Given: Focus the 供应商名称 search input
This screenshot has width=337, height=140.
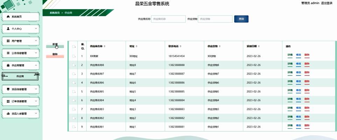Looking at the screenshot, I should pos(168,19).
